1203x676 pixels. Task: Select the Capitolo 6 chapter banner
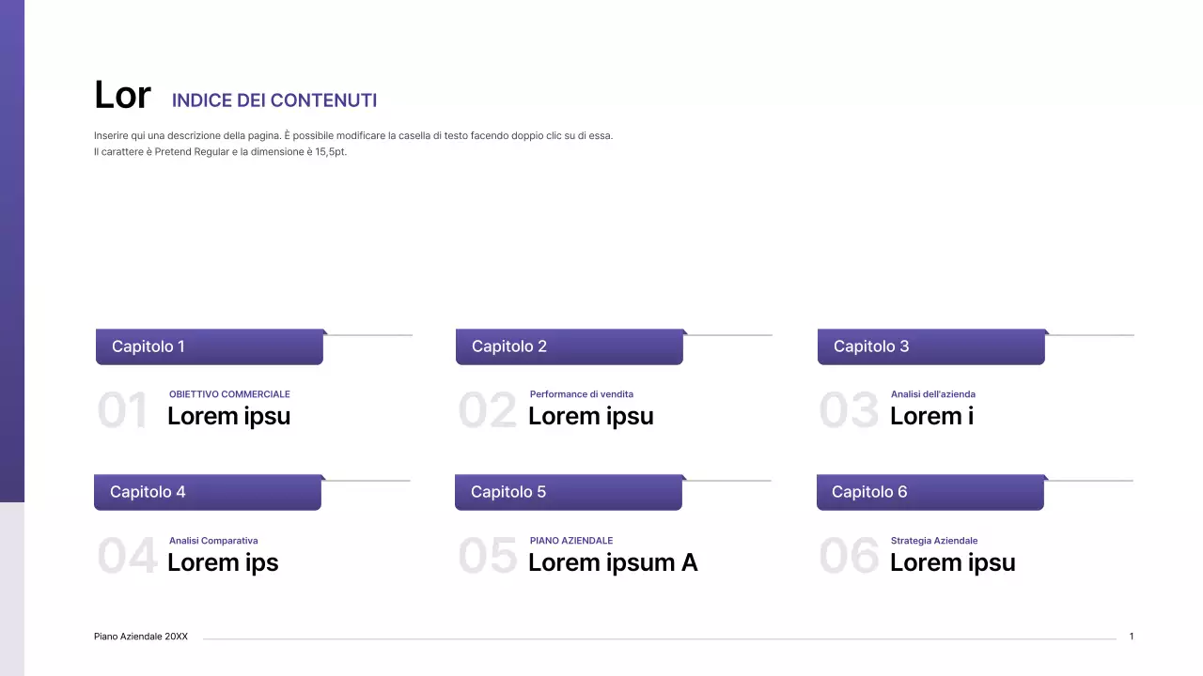930,492
